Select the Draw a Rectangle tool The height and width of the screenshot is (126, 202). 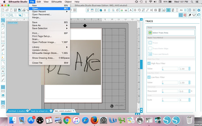pyautogui.click(x=3, y=33)
